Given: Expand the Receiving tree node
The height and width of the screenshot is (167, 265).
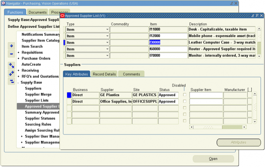Looking at the screenshot, I should tap(18, 70).
